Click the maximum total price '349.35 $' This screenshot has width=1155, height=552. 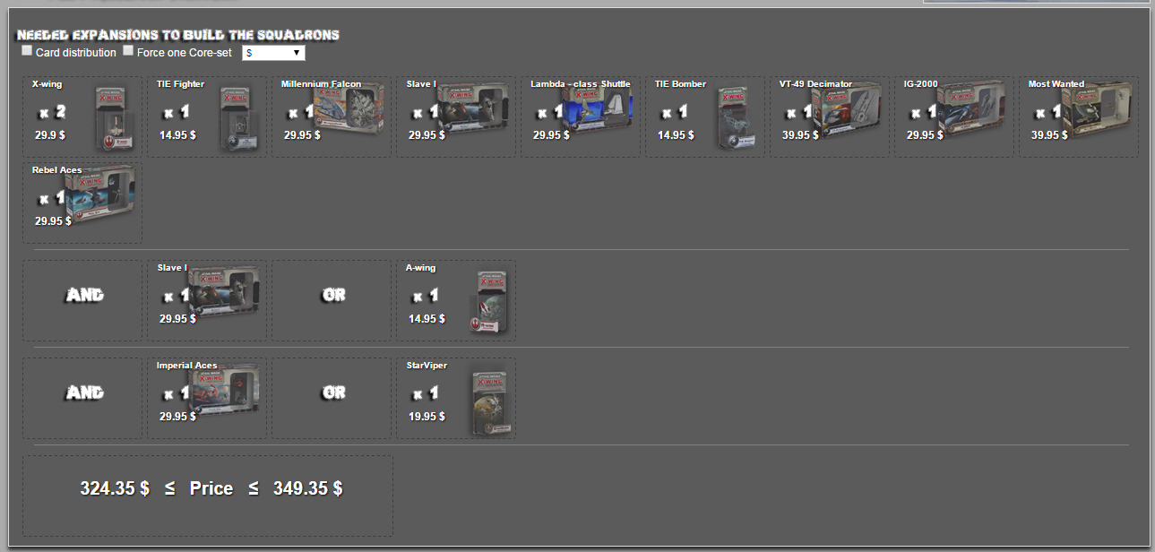pos(307,488)
